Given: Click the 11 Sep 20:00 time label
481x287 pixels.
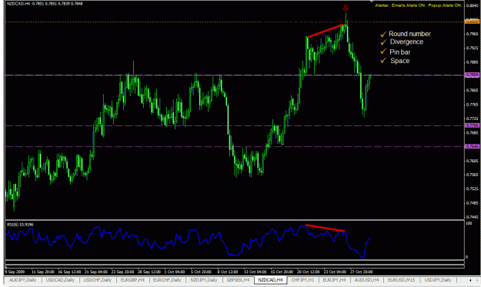Looking at the screenshot, I should point(43,272).
